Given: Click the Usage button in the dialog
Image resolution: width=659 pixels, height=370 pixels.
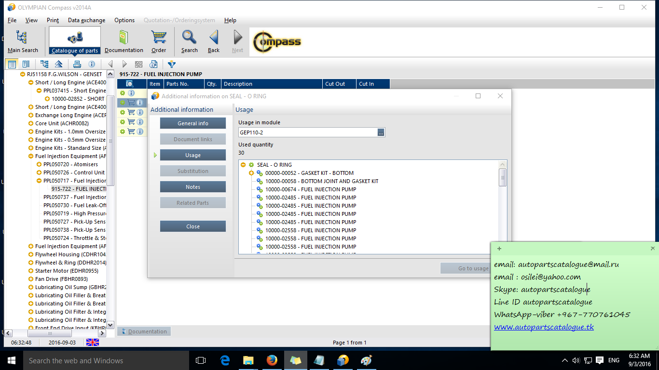Looking at the screenshot, I should tap(193, 155).
